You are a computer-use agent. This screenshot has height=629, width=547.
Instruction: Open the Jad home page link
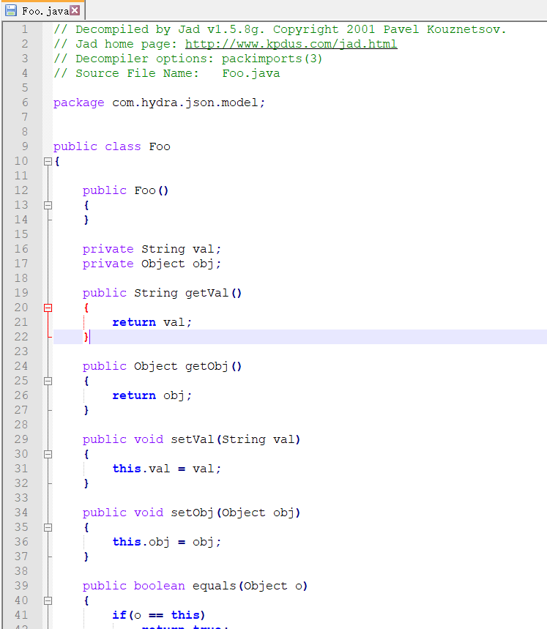click(x=291, y=44)
